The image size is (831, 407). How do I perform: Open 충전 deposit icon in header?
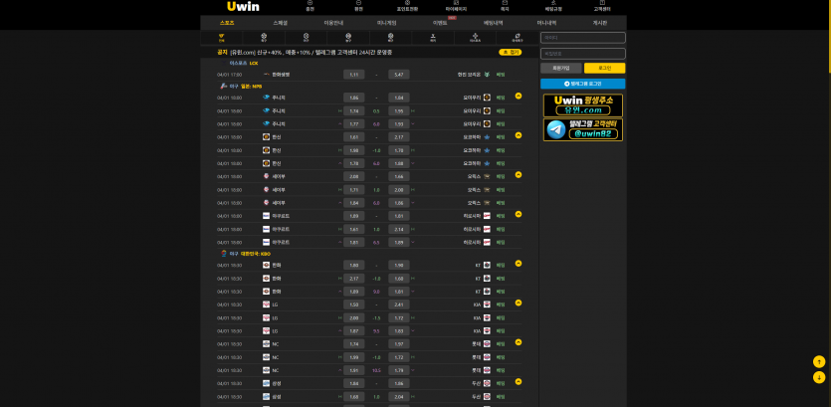[310, 5]
